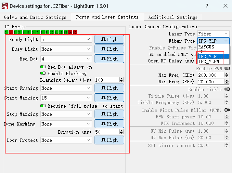Open the Start Framing dropdown
The height and width of the screenshot is (173, 232).
coord(66,88)
